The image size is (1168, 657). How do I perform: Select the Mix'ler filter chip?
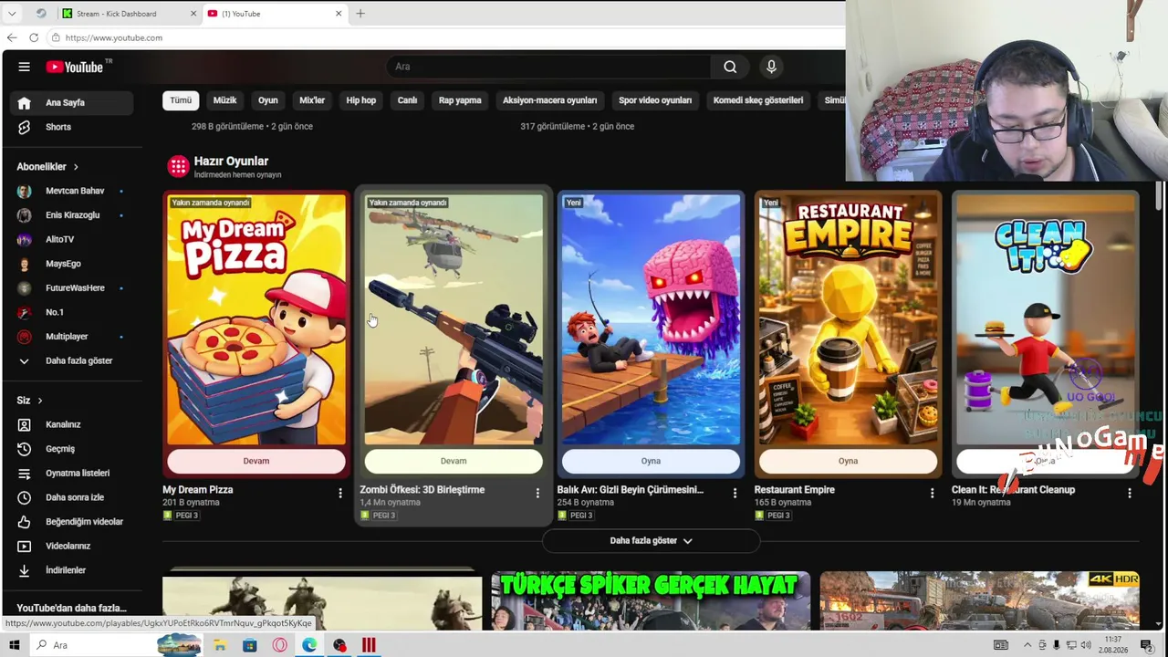312,100
